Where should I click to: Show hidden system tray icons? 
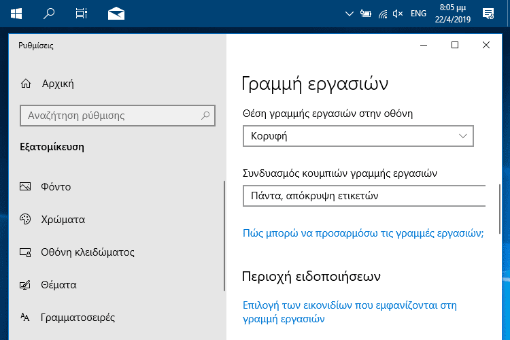point(350,14)
